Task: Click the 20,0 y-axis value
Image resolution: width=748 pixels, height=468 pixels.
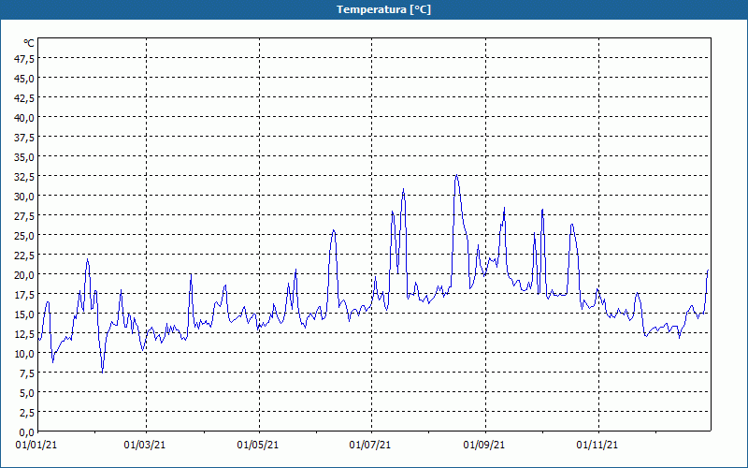Action: [x=24, y=275]
